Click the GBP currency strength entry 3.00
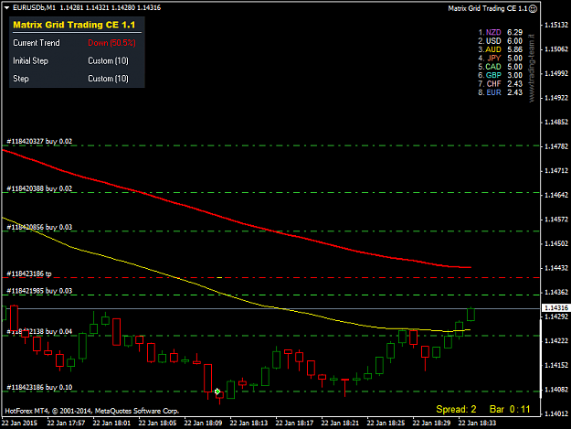The width and height of the screenshot is (571, 429). pyautogui.click(x=500, y=75)
